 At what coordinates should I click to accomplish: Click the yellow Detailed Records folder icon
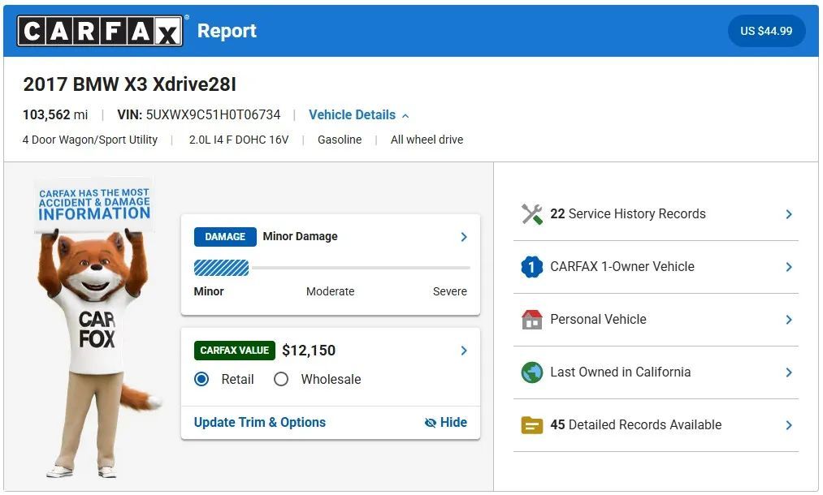(x=531, y=425)
